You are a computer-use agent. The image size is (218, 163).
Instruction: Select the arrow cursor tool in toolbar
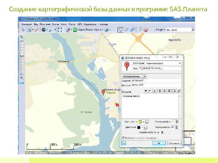click(23, 30)
